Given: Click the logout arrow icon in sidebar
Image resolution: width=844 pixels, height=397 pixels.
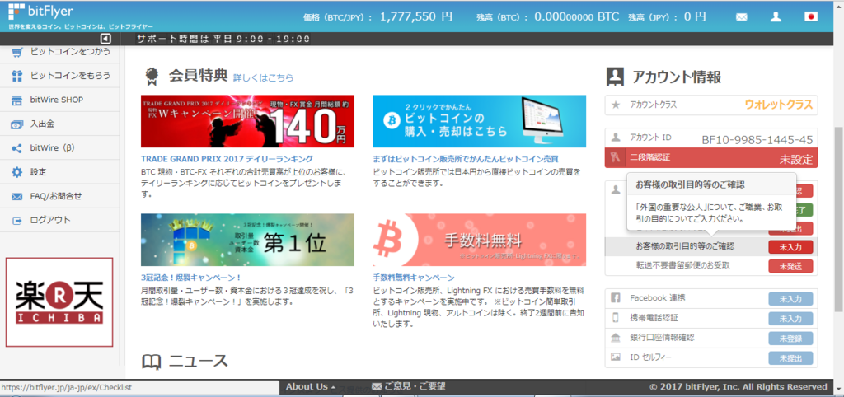Looking at the screenshot, I should coord(17,221).
